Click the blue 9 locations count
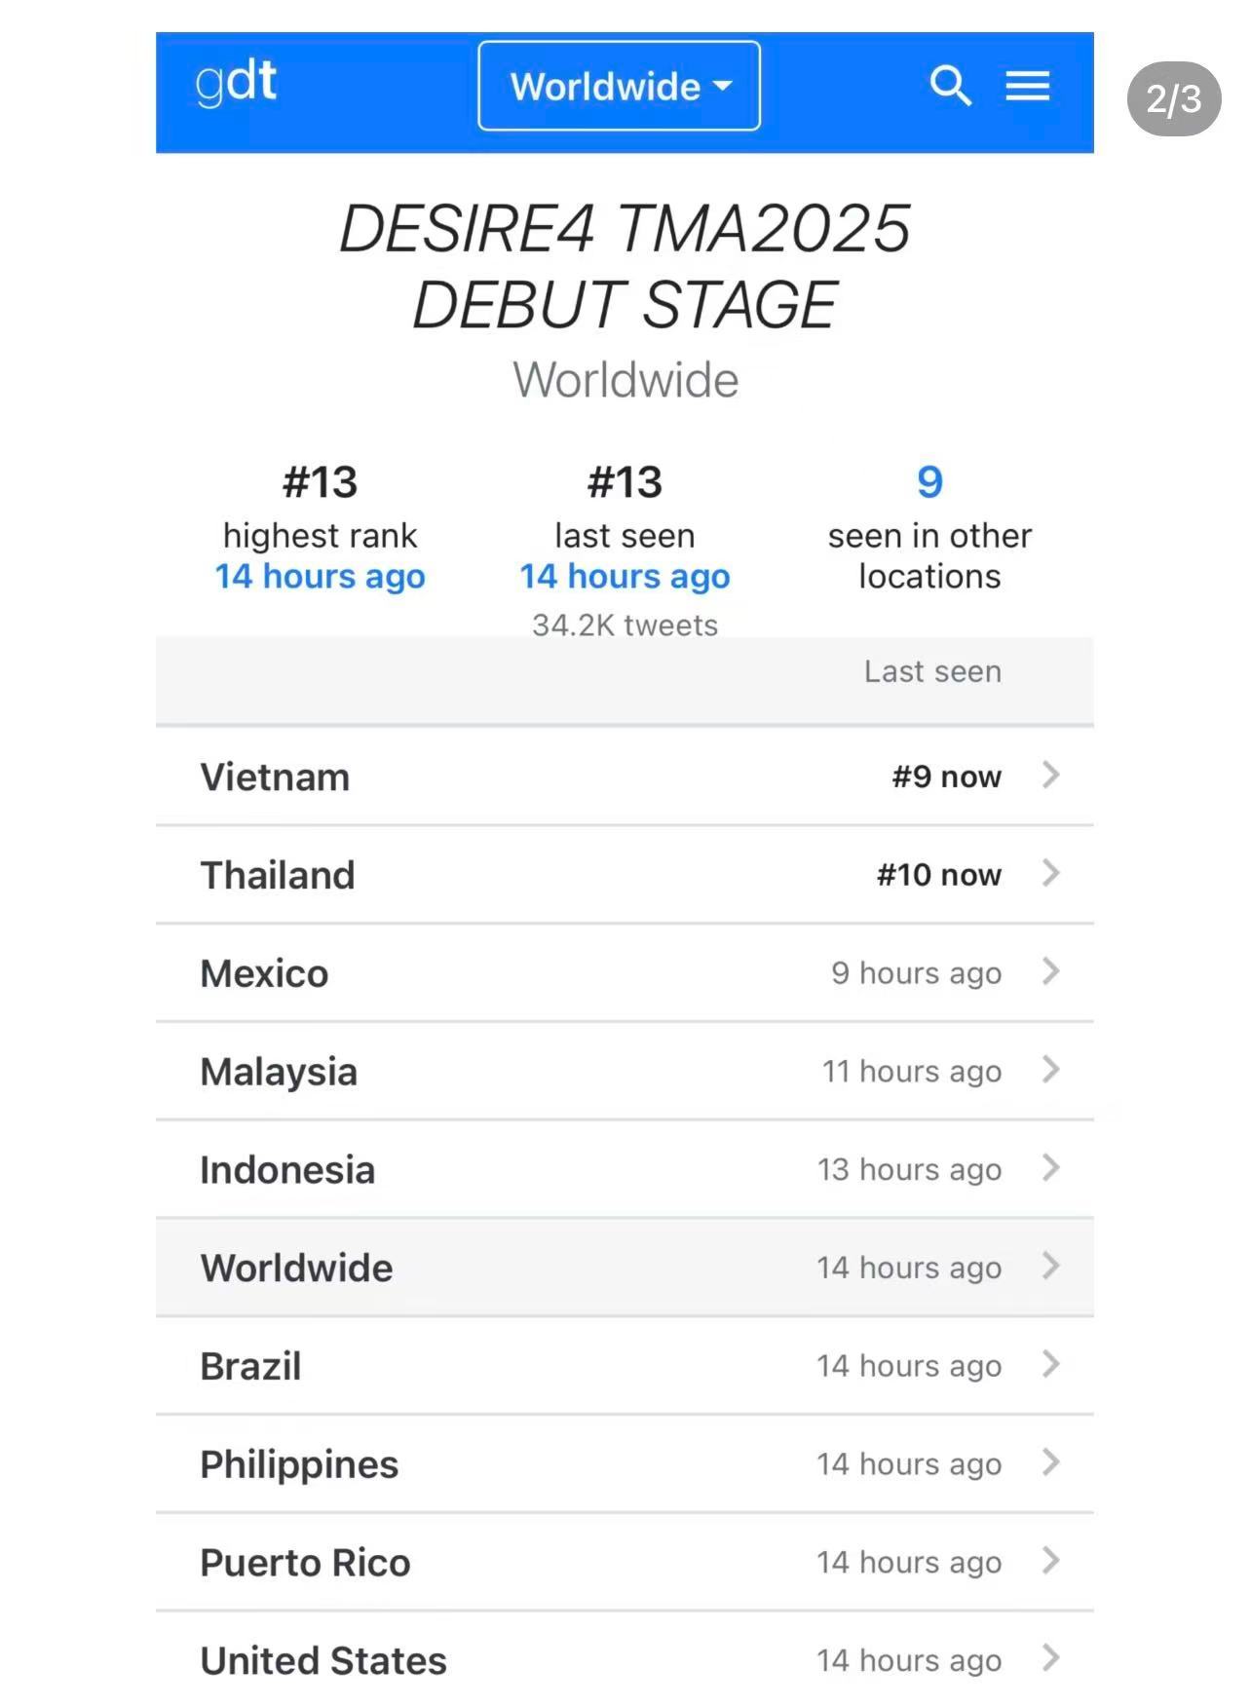This screenshot has width=1251, height=1706. 929,482
